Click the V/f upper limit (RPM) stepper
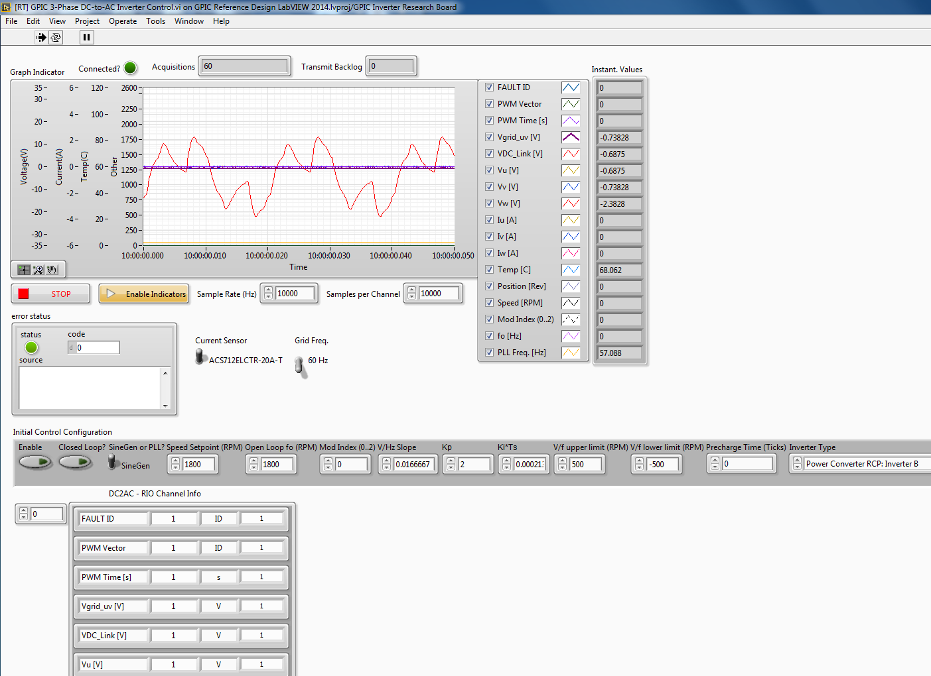Screen dimensions: 931x676 point(563,465)
